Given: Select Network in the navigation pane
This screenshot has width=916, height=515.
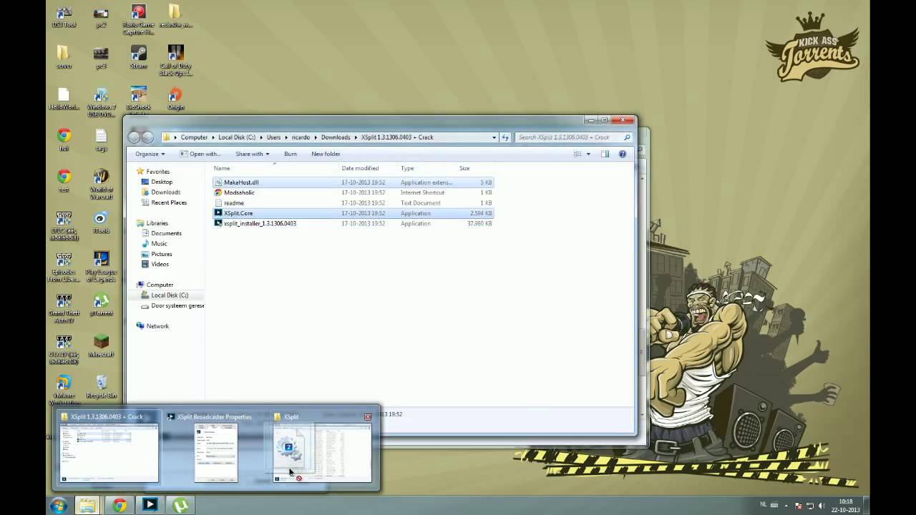Looking at the screenshot, I should [x=157, y=326].
